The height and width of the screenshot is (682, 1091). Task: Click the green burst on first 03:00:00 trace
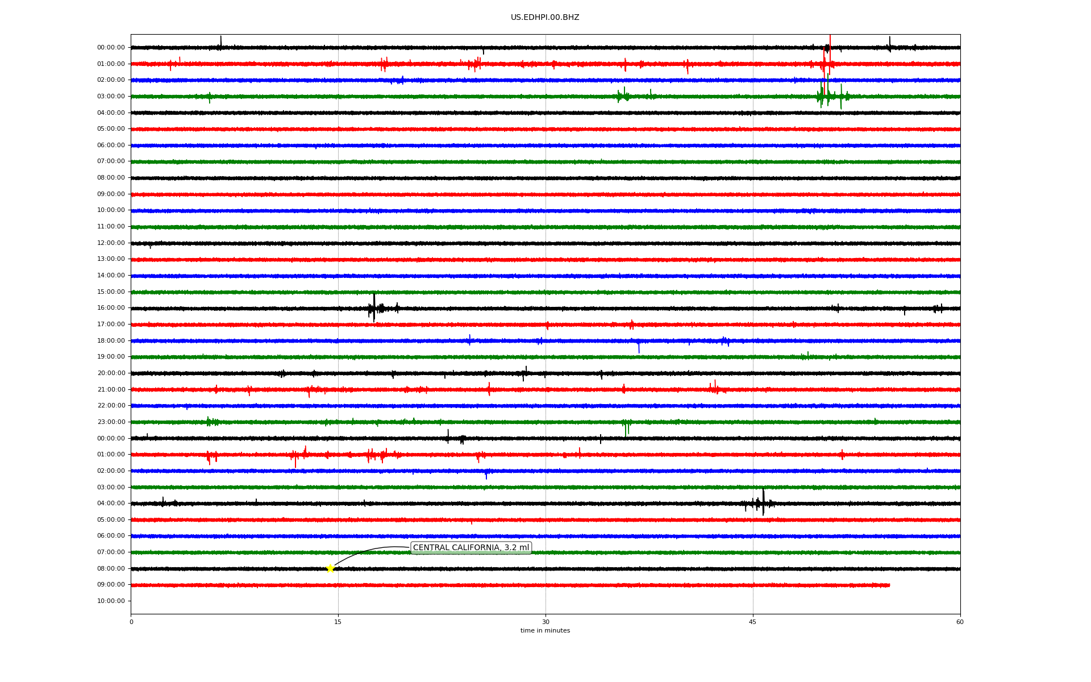click(827, 95)
